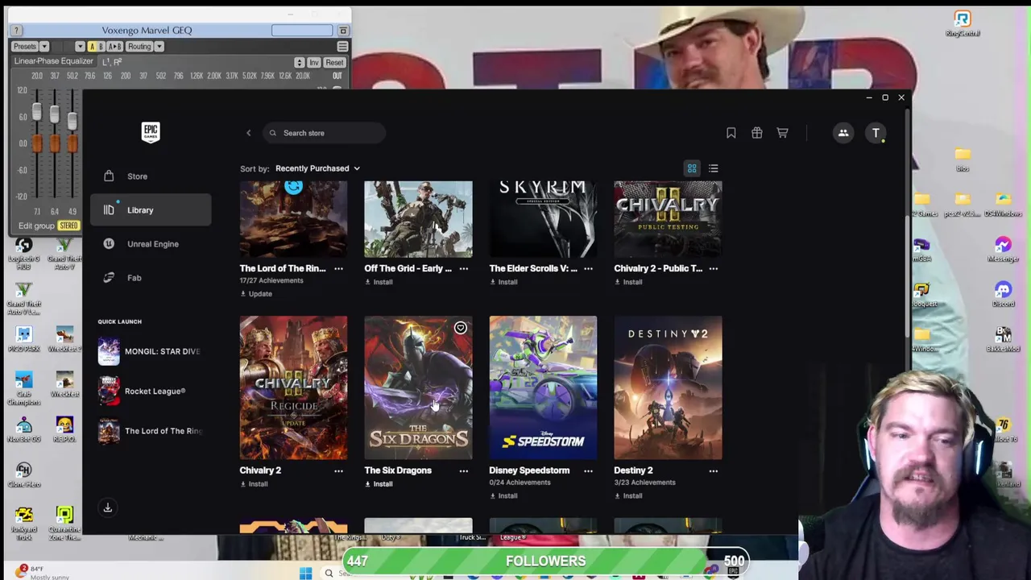
Task: Open the Windows Start button on taskbar
Action: coord(305,573)
